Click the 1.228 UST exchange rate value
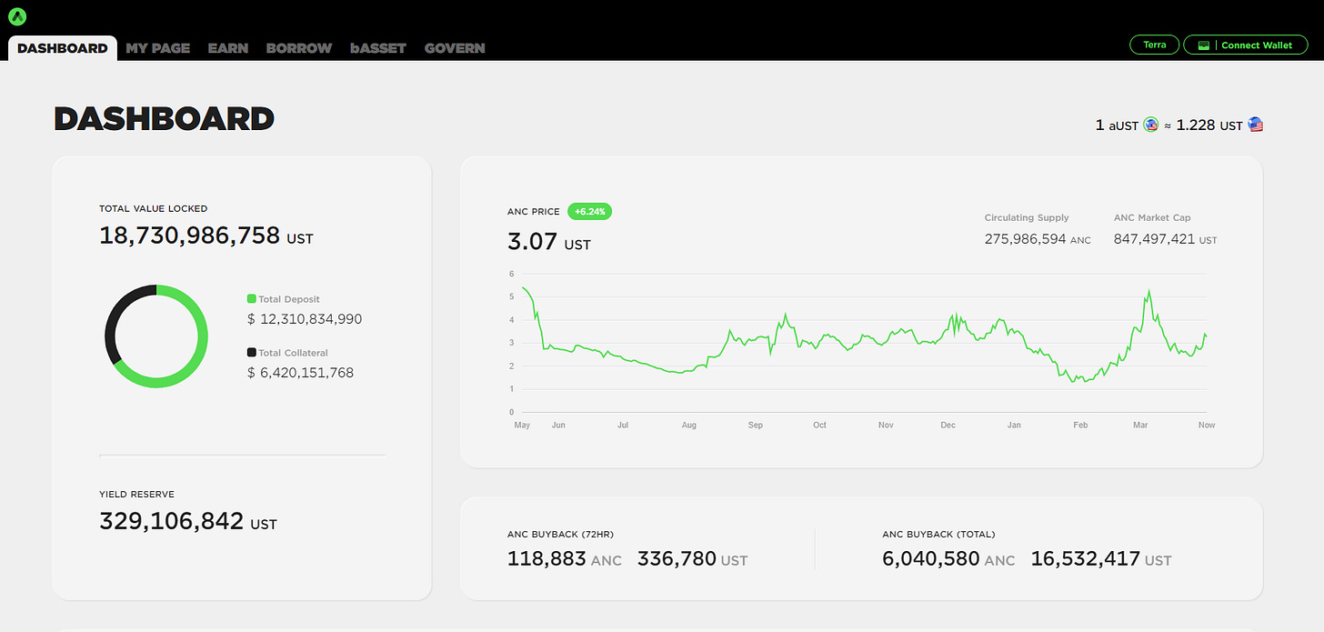This screenshot has height=632, width=1324. coord(1209,125)
